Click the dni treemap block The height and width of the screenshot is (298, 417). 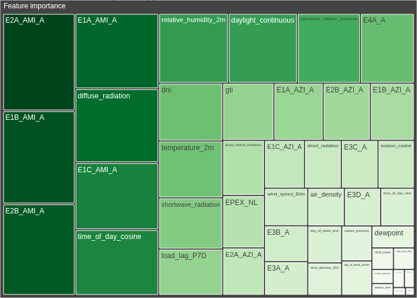pos(191,112)
